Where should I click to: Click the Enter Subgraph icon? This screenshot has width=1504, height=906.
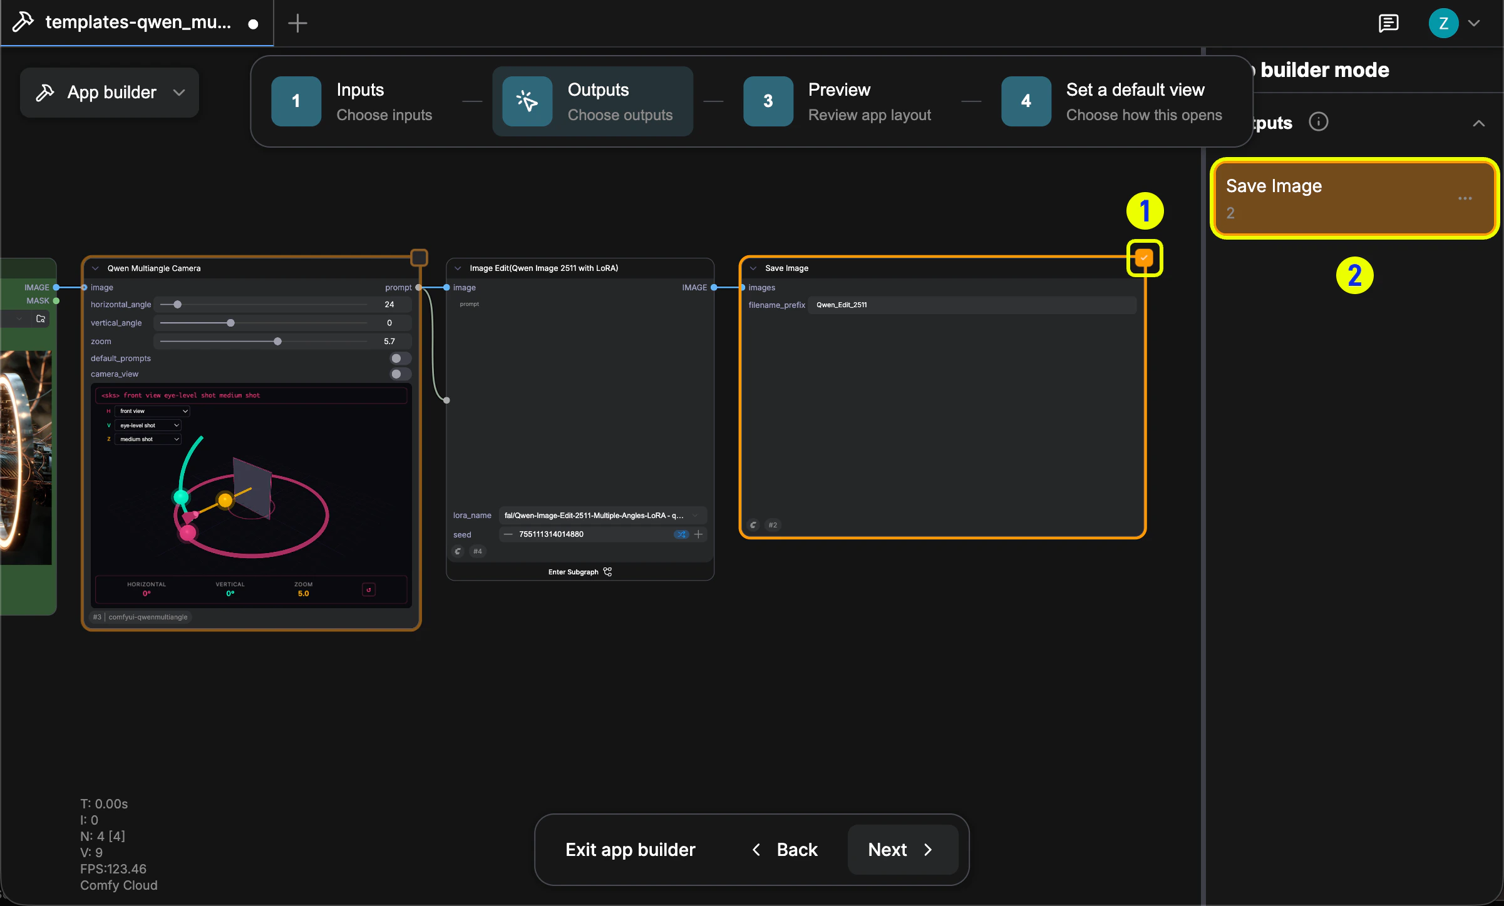point(607,571)
